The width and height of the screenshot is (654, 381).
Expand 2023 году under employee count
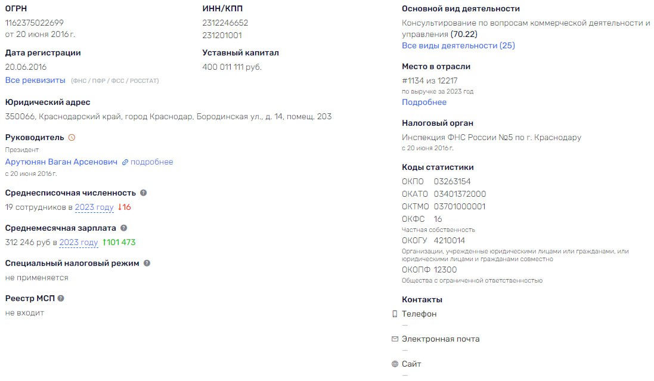(x=94, y=207)
